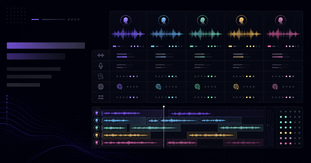Open the green translate globe icon

197,87
